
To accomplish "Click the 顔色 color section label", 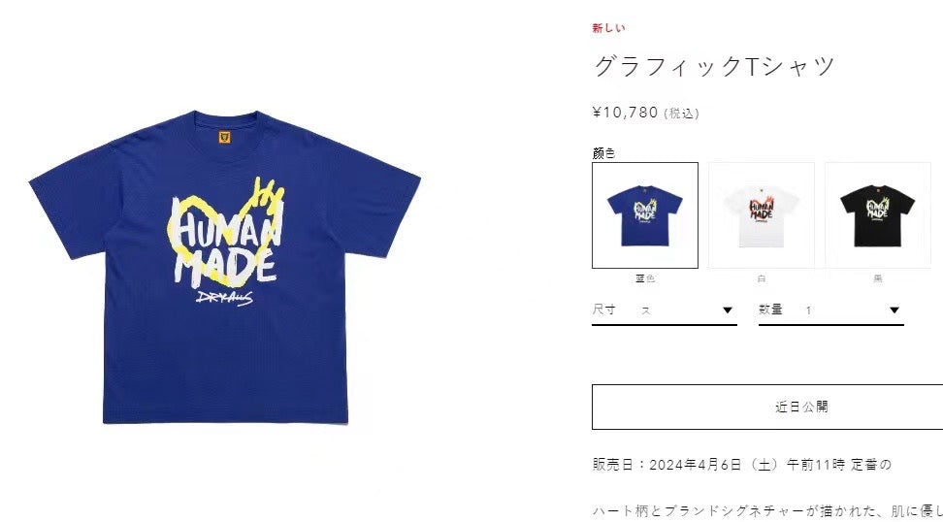I will pos(603,153).
